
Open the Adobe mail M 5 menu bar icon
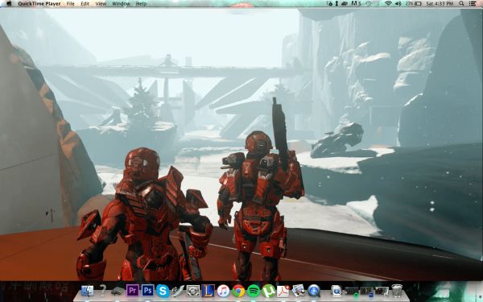point(356,4)
